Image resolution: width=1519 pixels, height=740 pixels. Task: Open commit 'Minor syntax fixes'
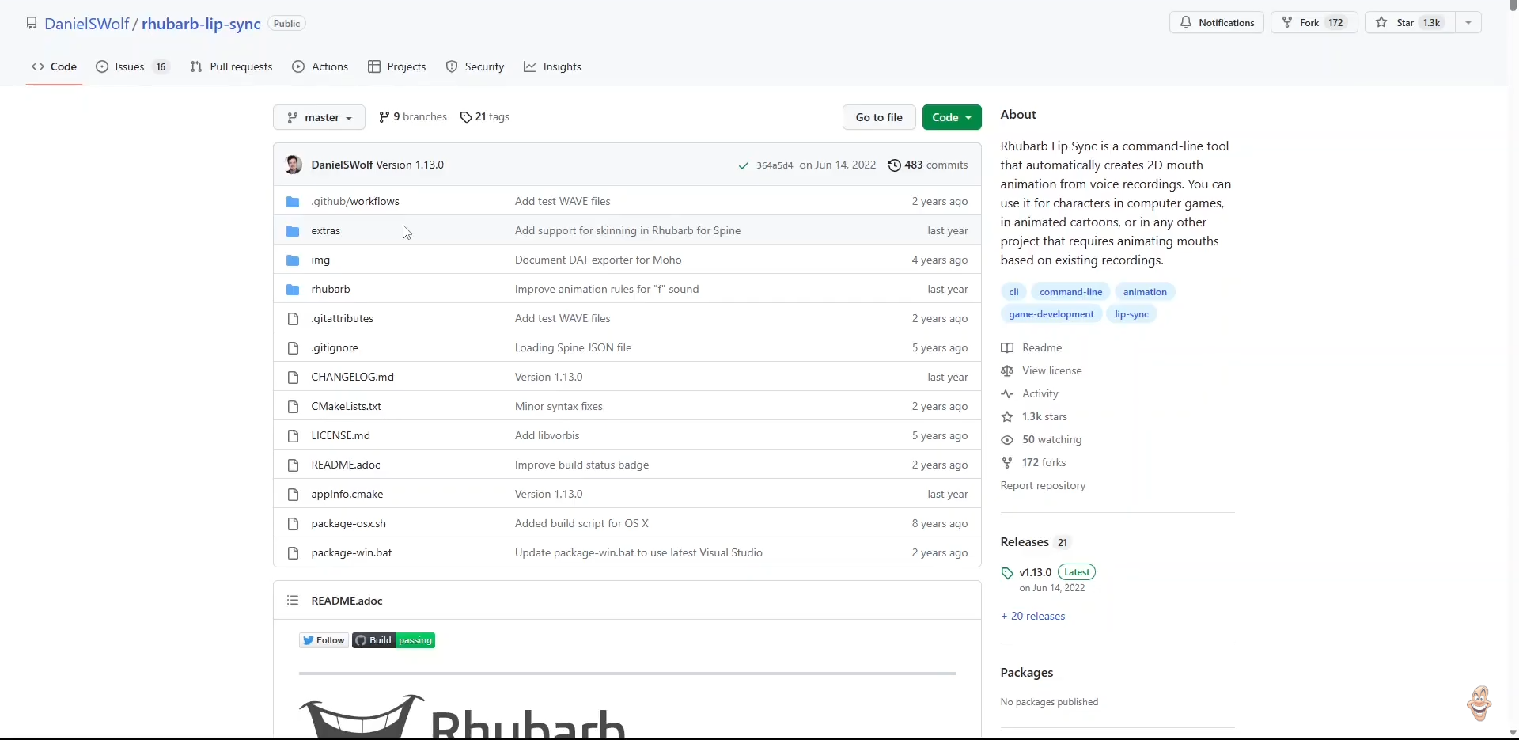559,407
